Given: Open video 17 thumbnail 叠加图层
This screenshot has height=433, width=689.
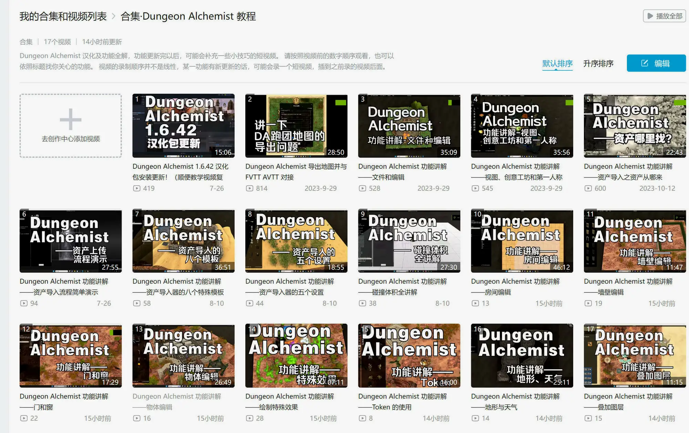Looking at the screenshot, I should pos(635,355).
